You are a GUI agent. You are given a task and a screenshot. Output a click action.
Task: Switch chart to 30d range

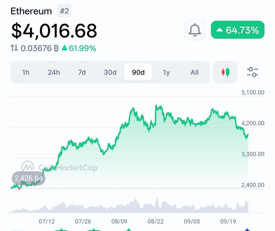110,72
